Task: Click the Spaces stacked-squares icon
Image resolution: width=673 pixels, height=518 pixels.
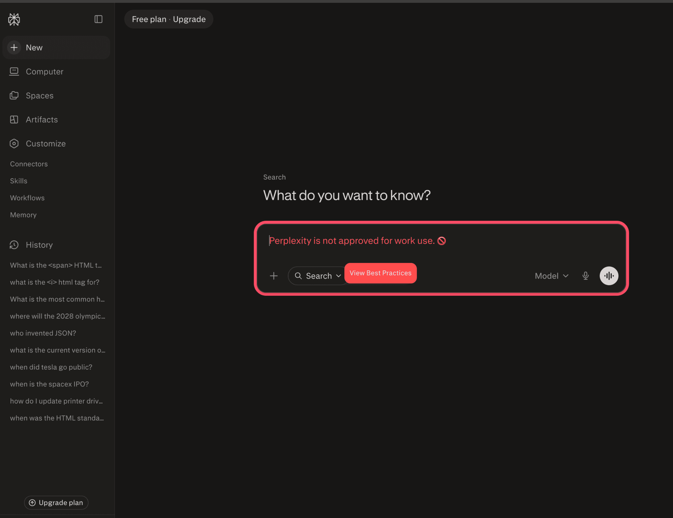Action: pos(14,95)
